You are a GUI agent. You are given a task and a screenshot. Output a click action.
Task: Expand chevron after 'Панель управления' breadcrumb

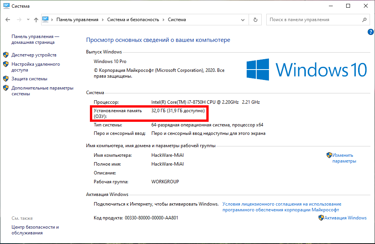103,20
